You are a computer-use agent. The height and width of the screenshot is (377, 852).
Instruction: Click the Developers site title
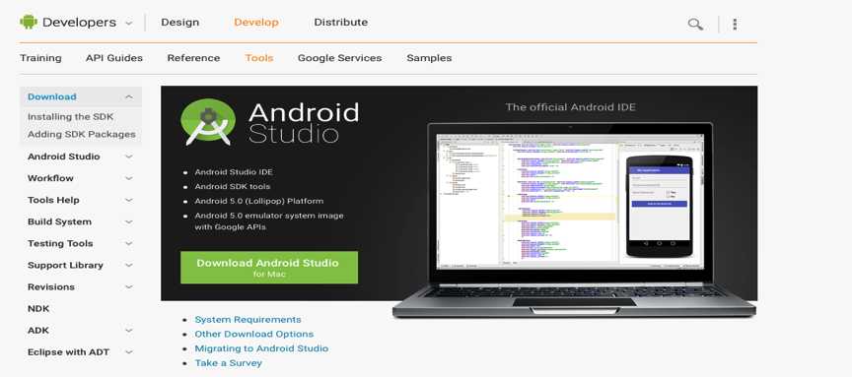(79, 23)
